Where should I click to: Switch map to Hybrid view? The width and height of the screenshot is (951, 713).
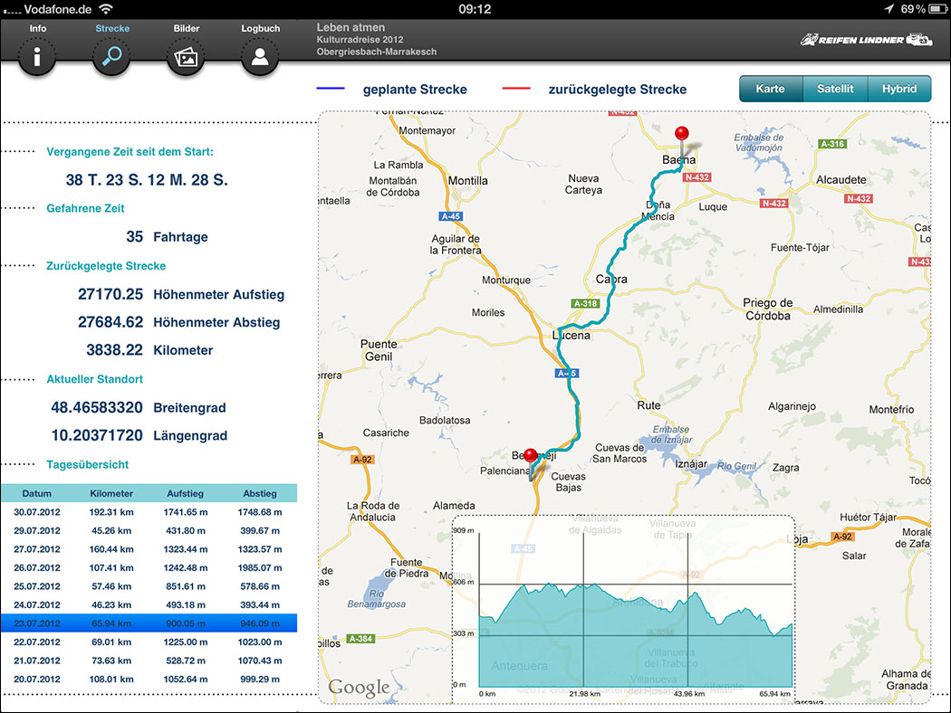click(899, 89)
